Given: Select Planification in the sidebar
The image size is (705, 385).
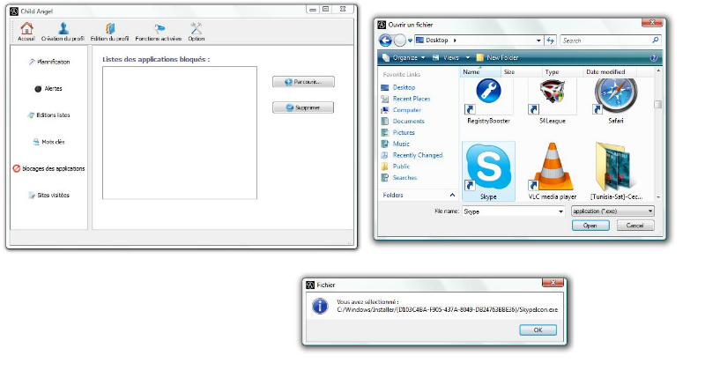Looking at the screenshot, I should pos(49,62).
